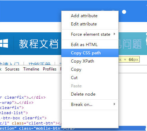
Task: Click the Windows logo icon in banner
Action: 4,43
